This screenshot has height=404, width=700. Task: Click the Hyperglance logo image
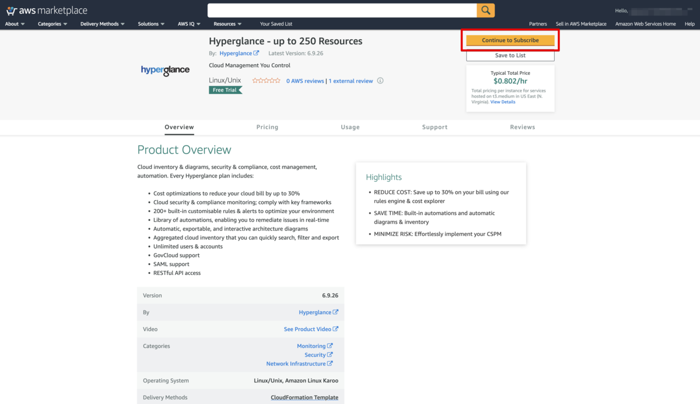tap(165, 70)
